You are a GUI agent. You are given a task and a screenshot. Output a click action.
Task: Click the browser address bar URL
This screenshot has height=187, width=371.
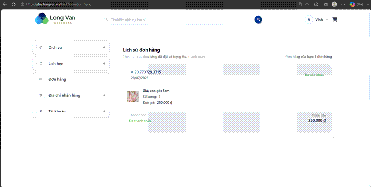(x=59, y=4)
